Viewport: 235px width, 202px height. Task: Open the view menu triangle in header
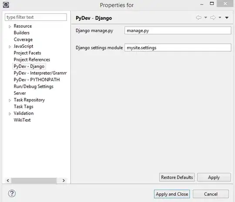coord(227,18)
